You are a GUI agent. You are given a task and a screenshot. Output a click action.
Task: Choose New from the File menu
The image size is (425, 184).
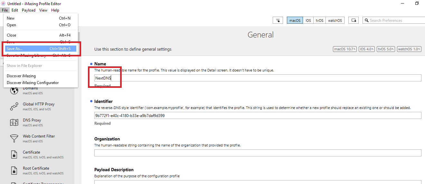41,18
